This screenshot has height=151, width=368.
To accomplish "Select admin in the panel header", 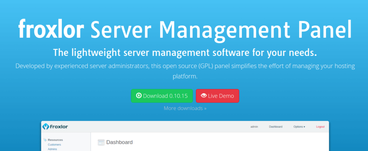I will (x=254, y=127).
